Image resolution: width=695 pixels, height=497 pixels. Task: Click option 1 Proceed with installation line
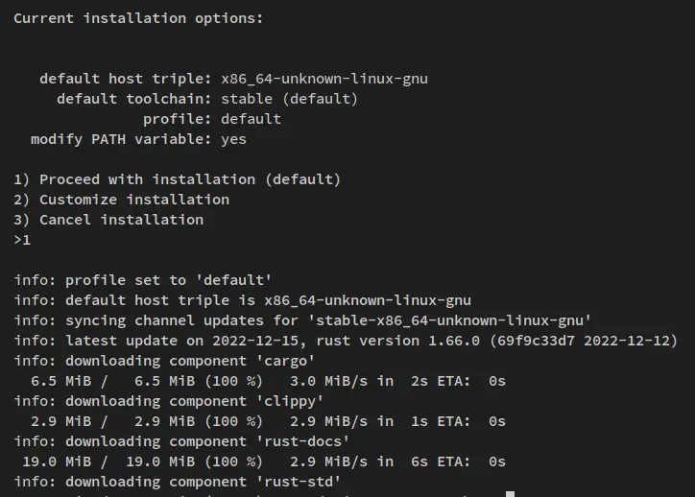pyautogui.click(x=178, y=179)
